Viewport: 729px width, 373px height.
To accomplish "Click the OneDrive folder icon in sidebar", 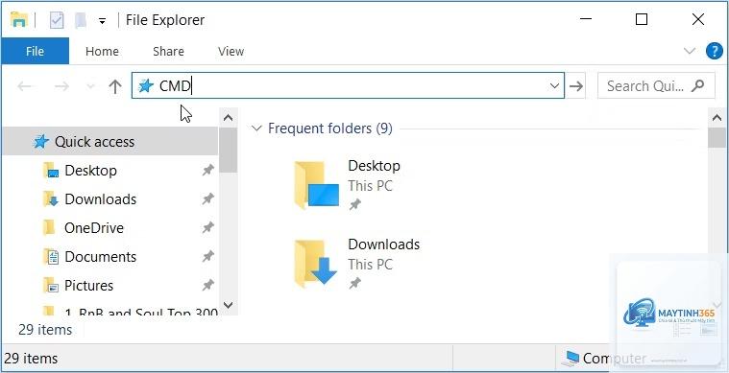I will [49, 228].
